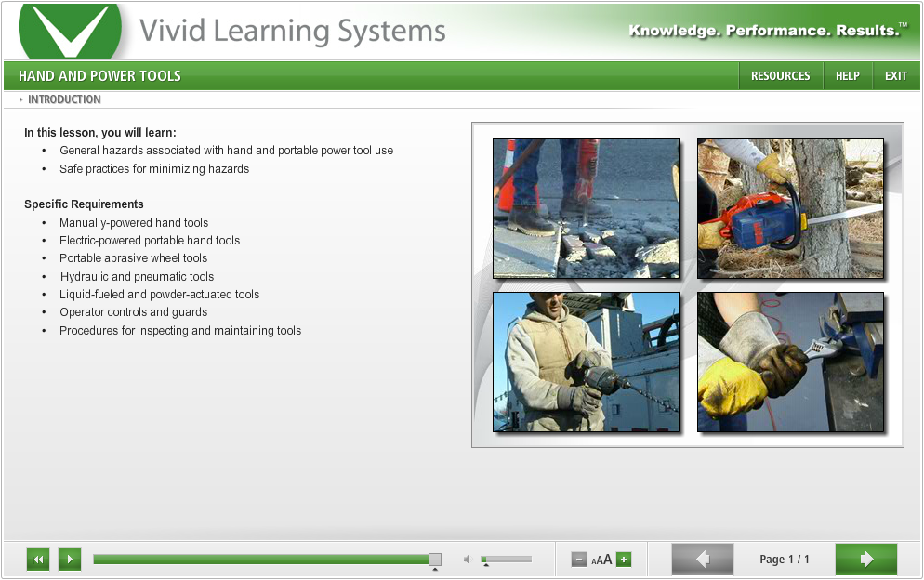Mute audio with the speaker icon
Image resolution: width=924 pixels, height=580 pixels.
[468, 560]
